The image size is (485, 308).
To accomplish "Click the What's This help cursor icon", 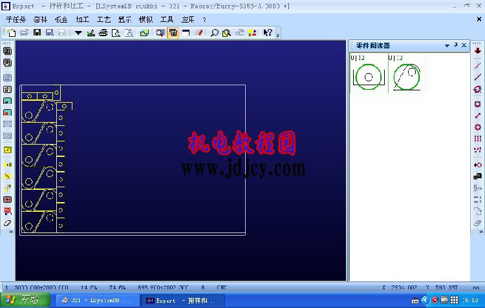I will [x=267, y=33].
